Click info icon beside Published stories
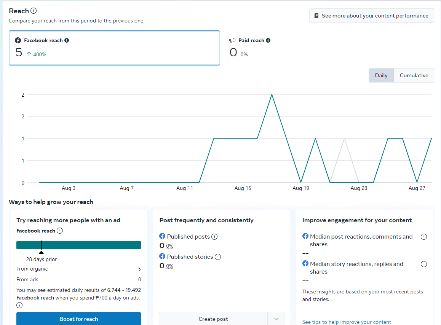 [218, 257]
